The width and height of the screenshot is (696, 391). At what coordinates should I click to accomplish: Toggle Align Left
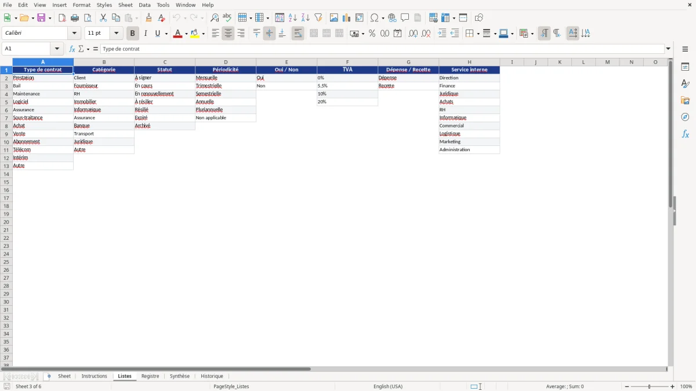[216, 34]
